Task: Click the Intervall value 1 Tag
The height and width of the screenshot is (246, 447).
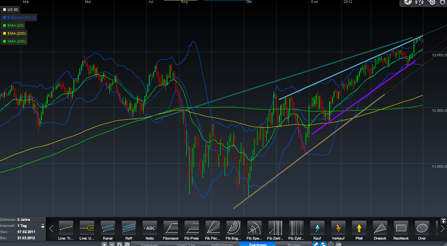Action: [22, 225]
